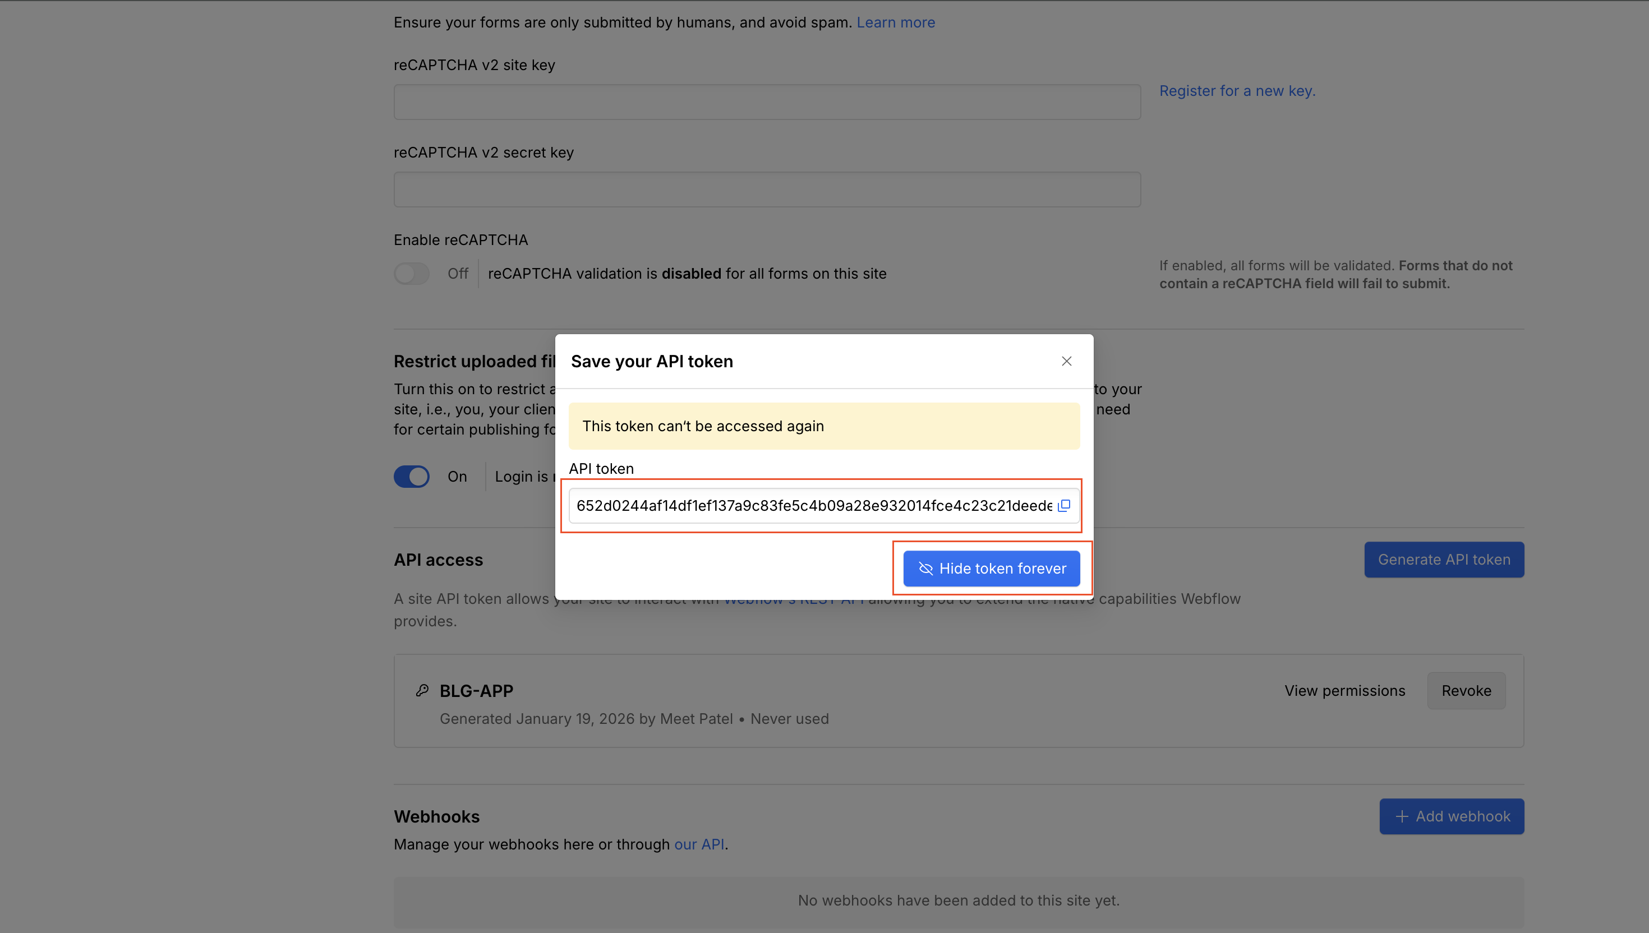Click Register for a new key

1237,90
